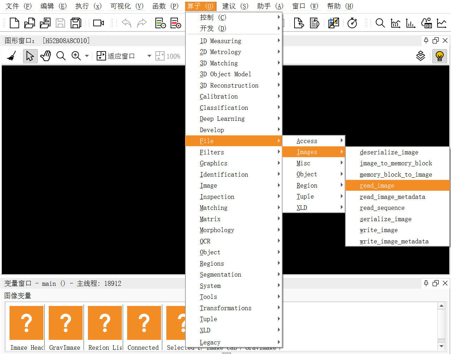Click the 100% image size button
The width and height of the screenshot is (451, 354).
[168, 56]
